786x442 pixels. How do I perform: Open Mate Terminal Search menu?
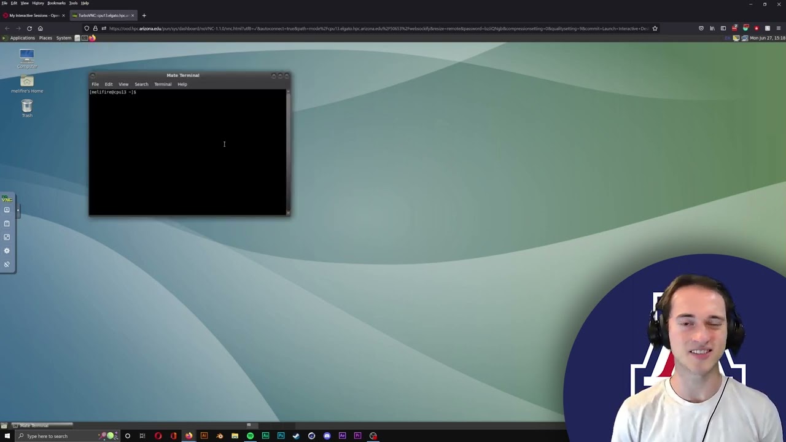(141, 84)
